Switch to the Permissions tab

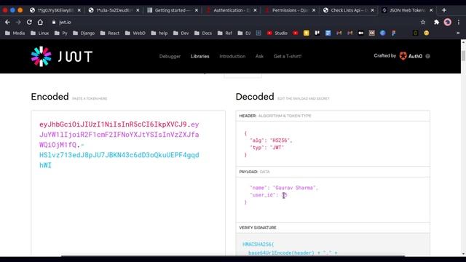pos(291,10)
